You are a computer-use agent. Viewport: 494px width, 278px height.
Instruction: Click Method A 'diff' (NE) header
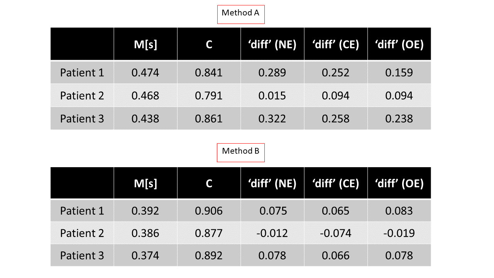(x=272, y=45)
